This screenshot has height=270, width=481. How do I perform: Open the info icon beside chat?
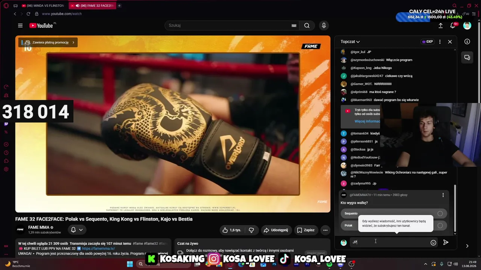coord(467,42)
